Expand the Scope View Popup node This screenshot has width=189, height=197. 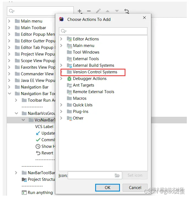pos(9,60)
